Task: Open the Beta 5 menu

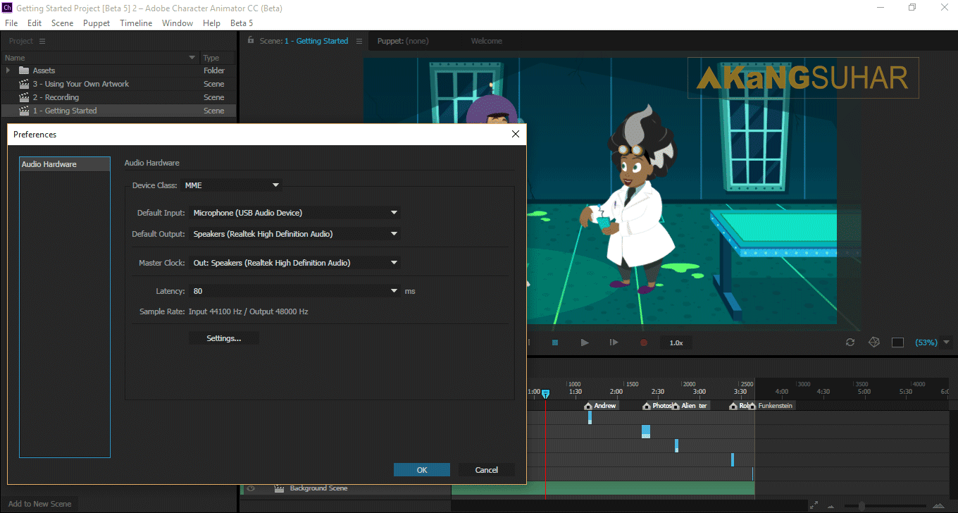Action: click(241, 23)
